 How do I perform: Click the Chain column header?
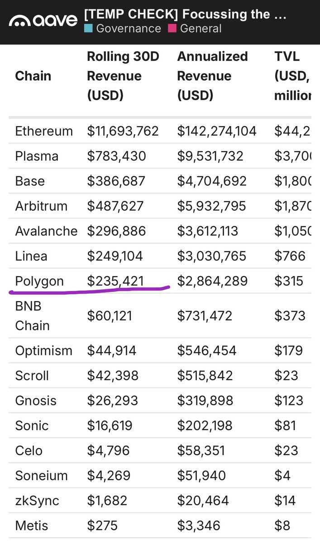[33, 76]
